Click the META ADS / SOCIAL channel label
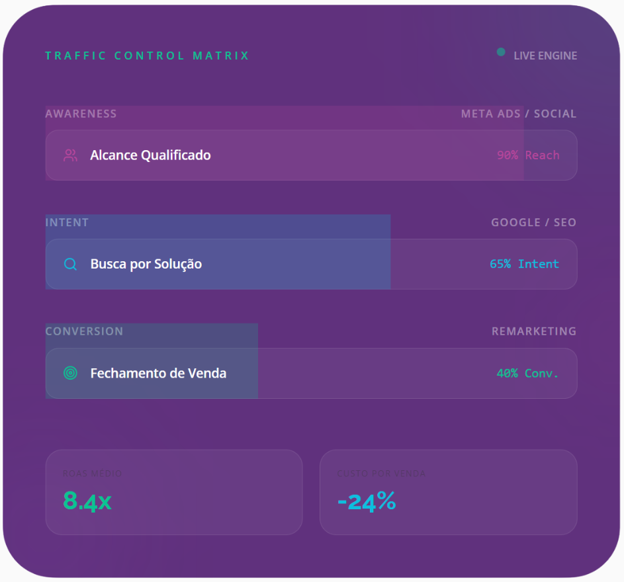Image resolution: width=624 pixels, height=582 pixels. tap(519, 114)
